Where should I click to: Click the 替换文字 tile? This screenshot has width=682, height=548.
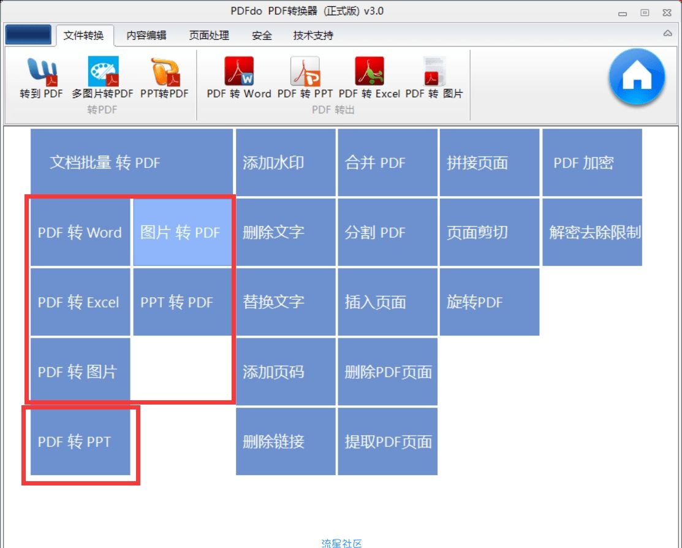coord(286,302)
